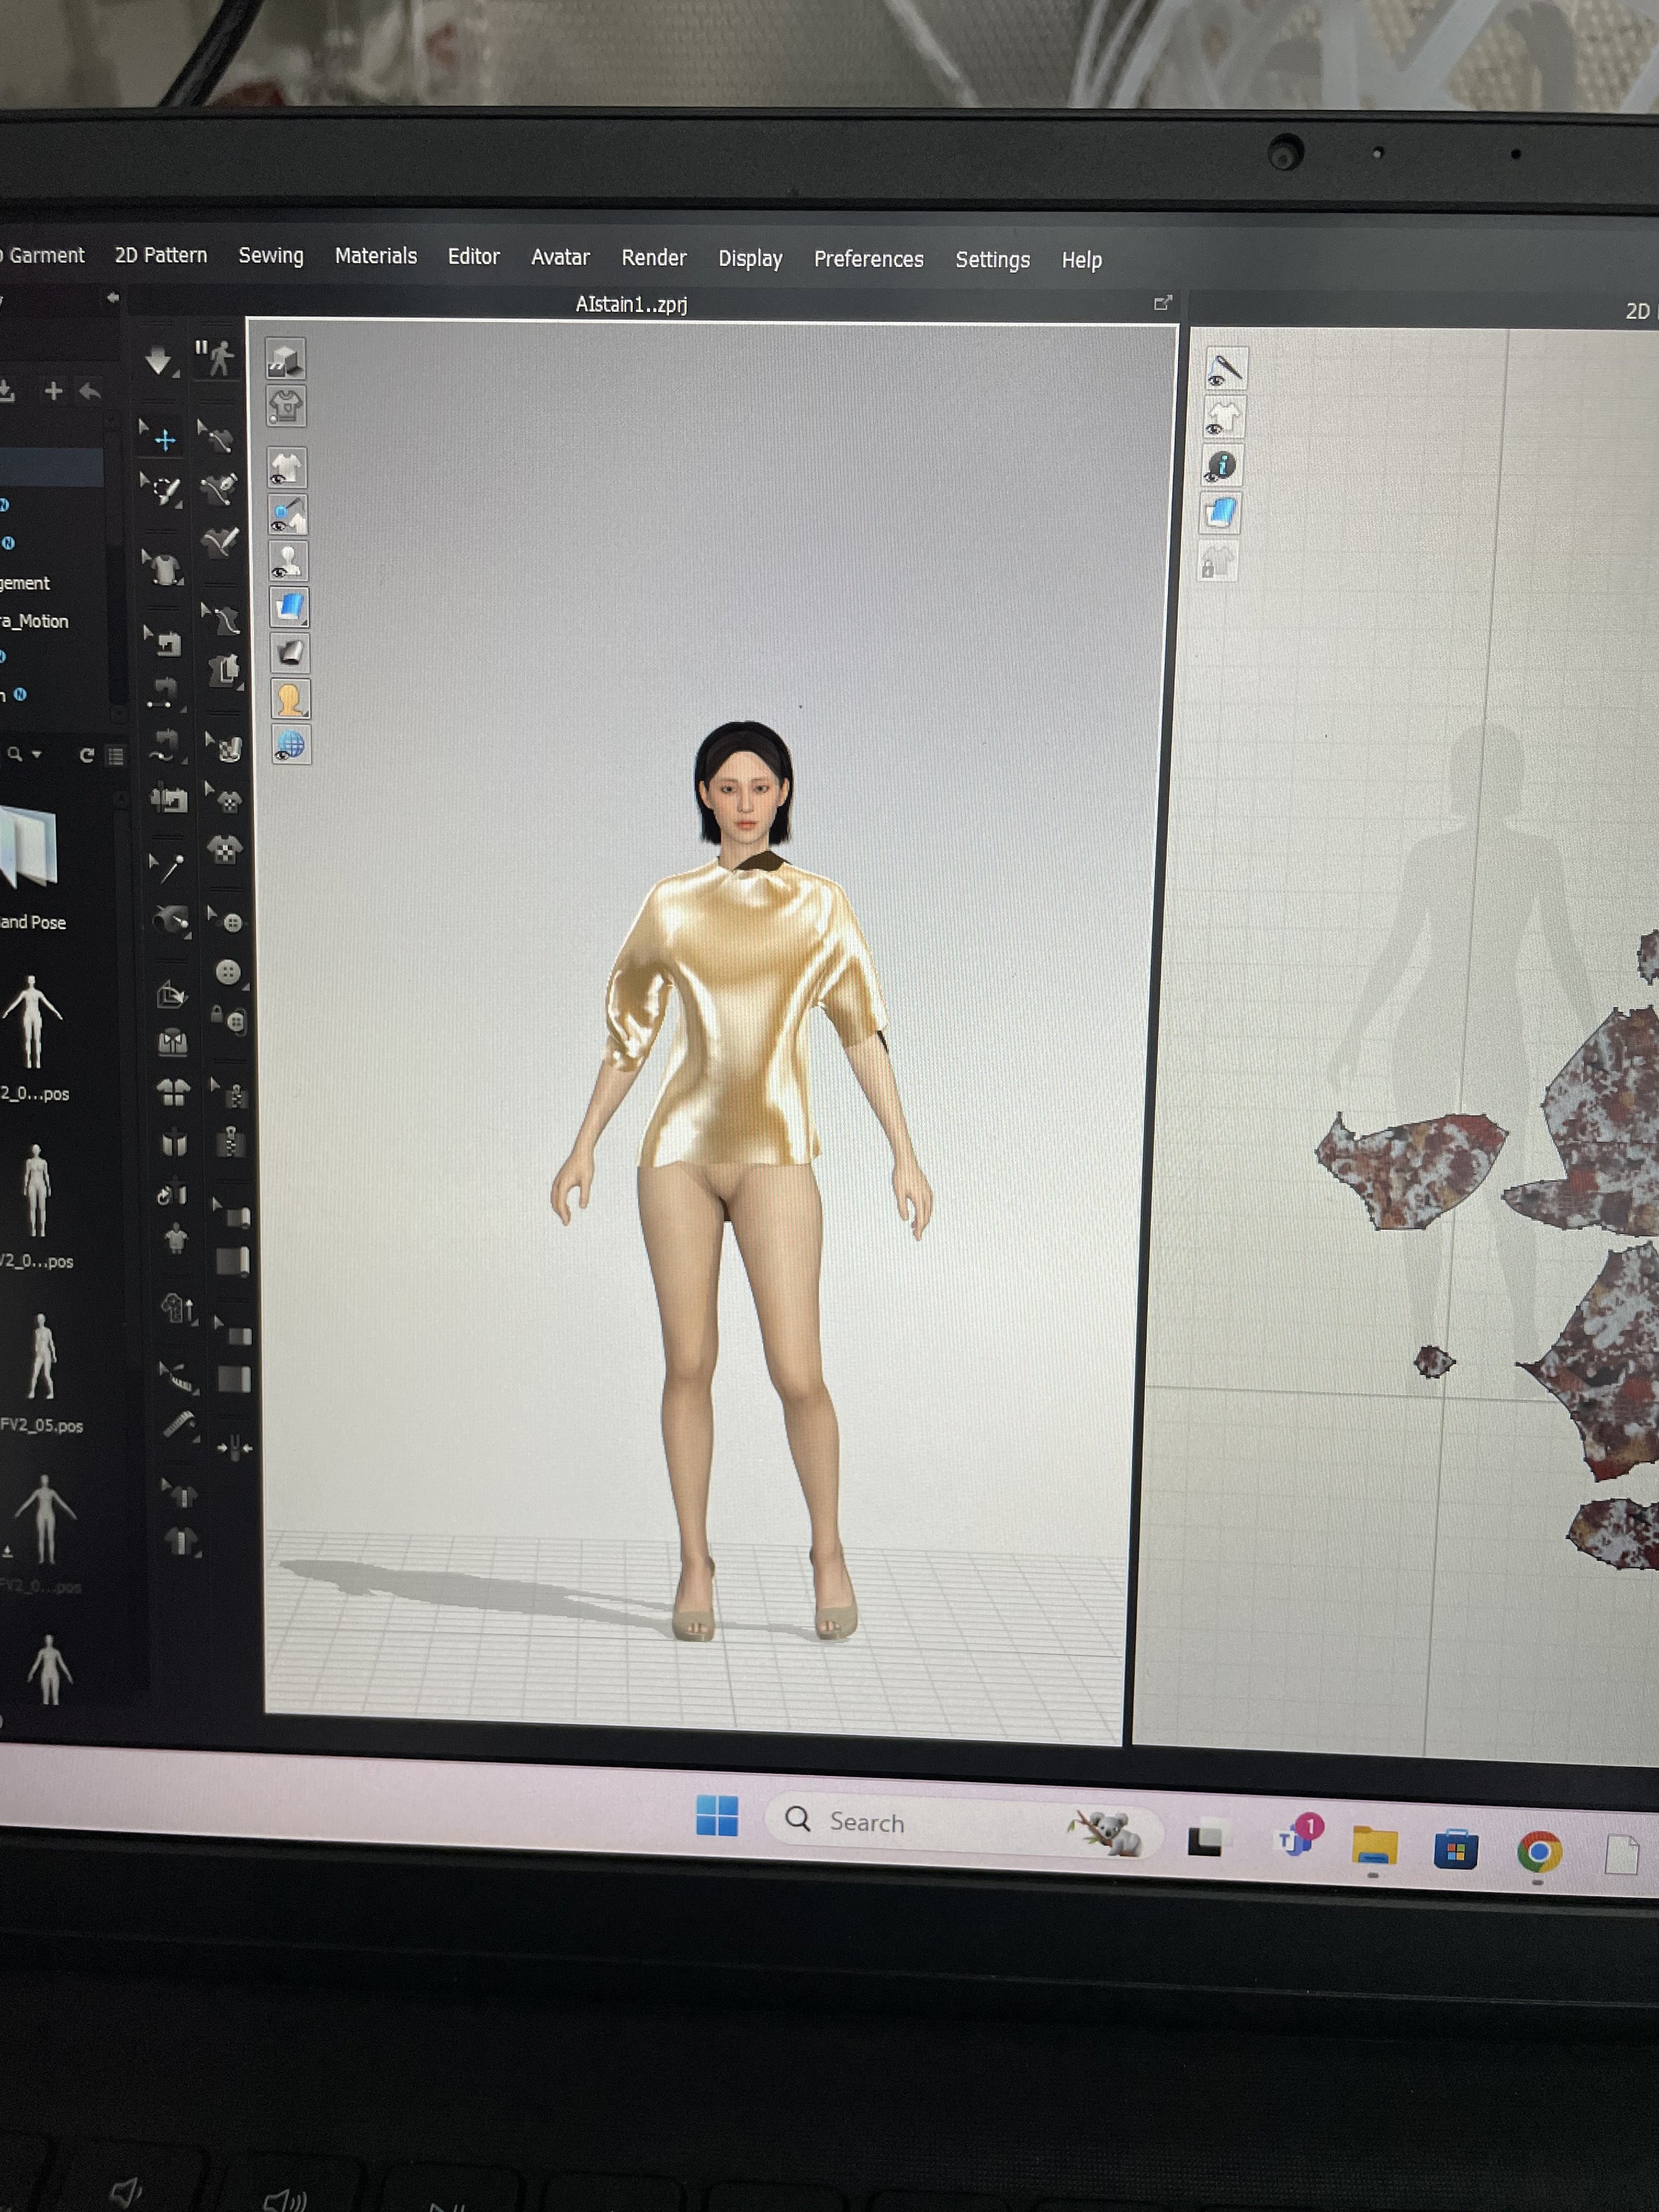This screenshot has height=2212, width=1659.
Task: Click the plus add button in library
Action: 54,391
